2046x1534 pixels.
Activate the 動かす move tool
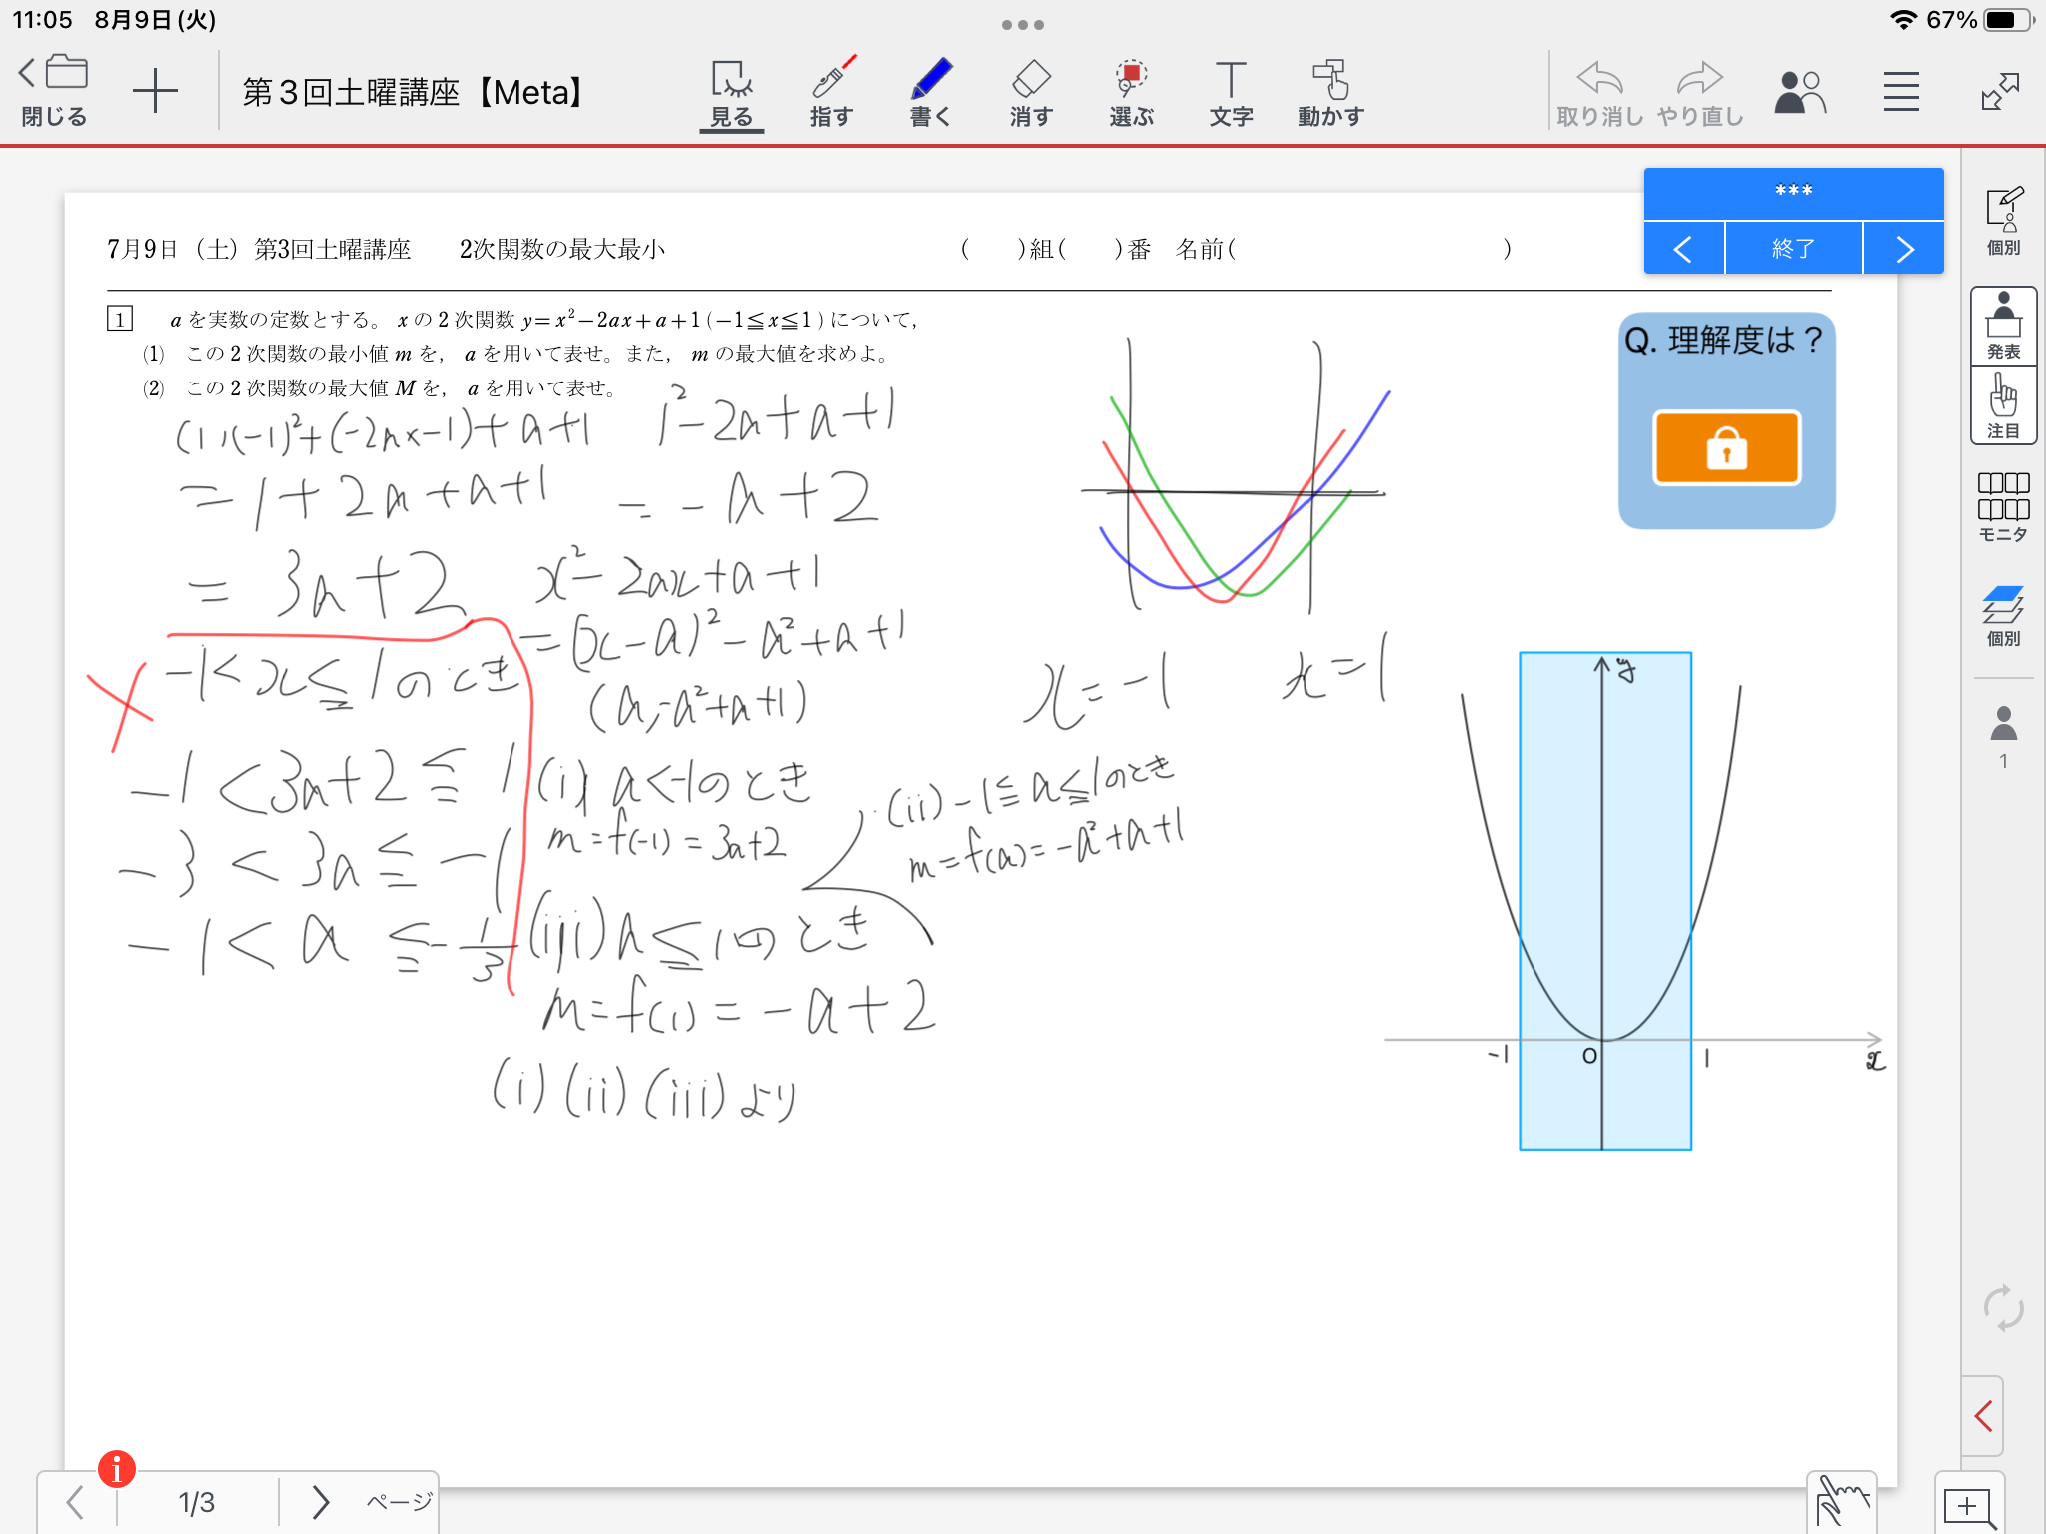click(x=1330, y=92)
